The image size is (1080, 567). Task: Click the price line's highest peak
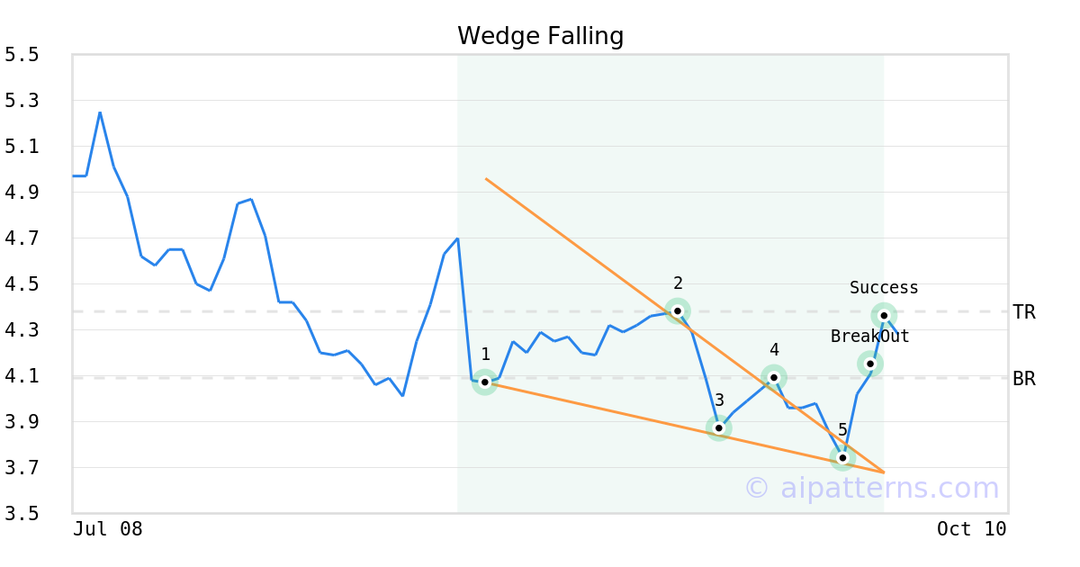pyautogui.click(x=100, y=112)
